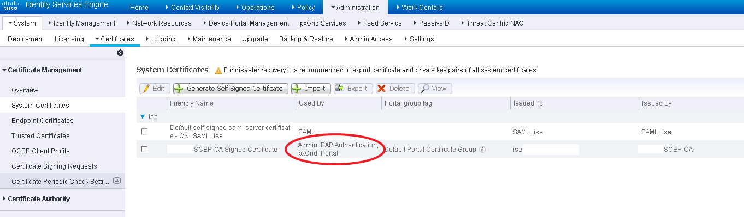Click the Cisco logo

point(11,7)
